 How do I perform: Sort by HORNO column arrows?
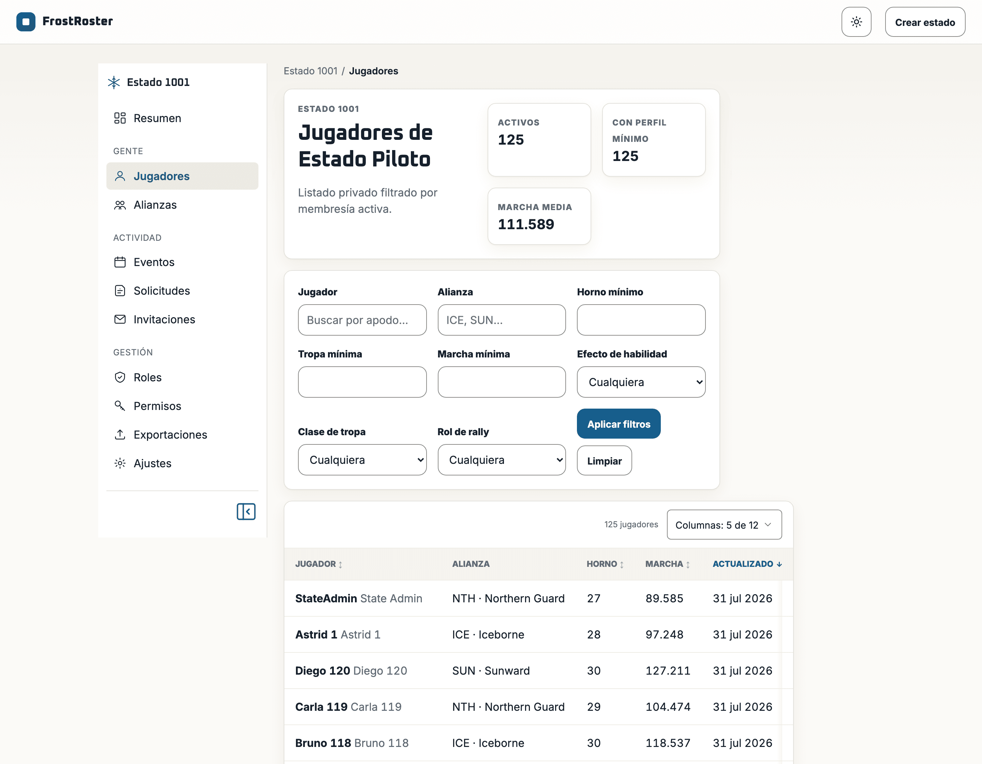click(x=622, y=564)
